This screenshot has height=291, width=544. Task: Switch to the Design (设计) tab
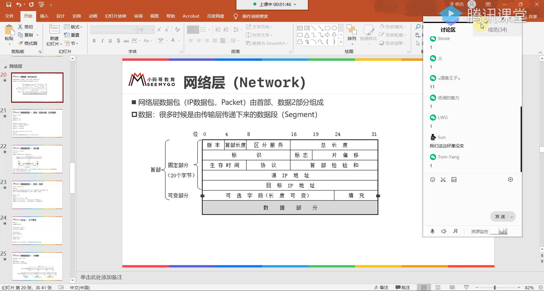pyautogui.click(x=60, y=16)
